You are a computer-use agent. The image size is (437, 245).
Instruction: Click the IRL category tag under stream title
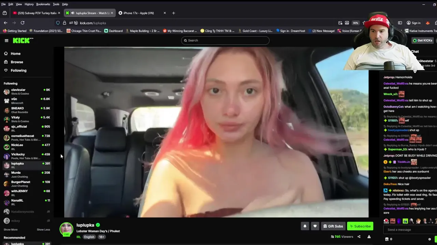79,237
